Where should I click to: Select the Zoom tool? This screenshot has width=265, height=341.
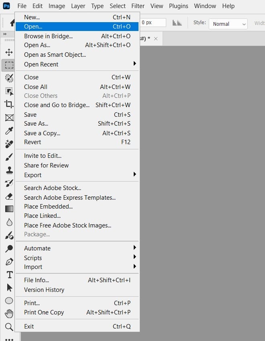point(9,327)
